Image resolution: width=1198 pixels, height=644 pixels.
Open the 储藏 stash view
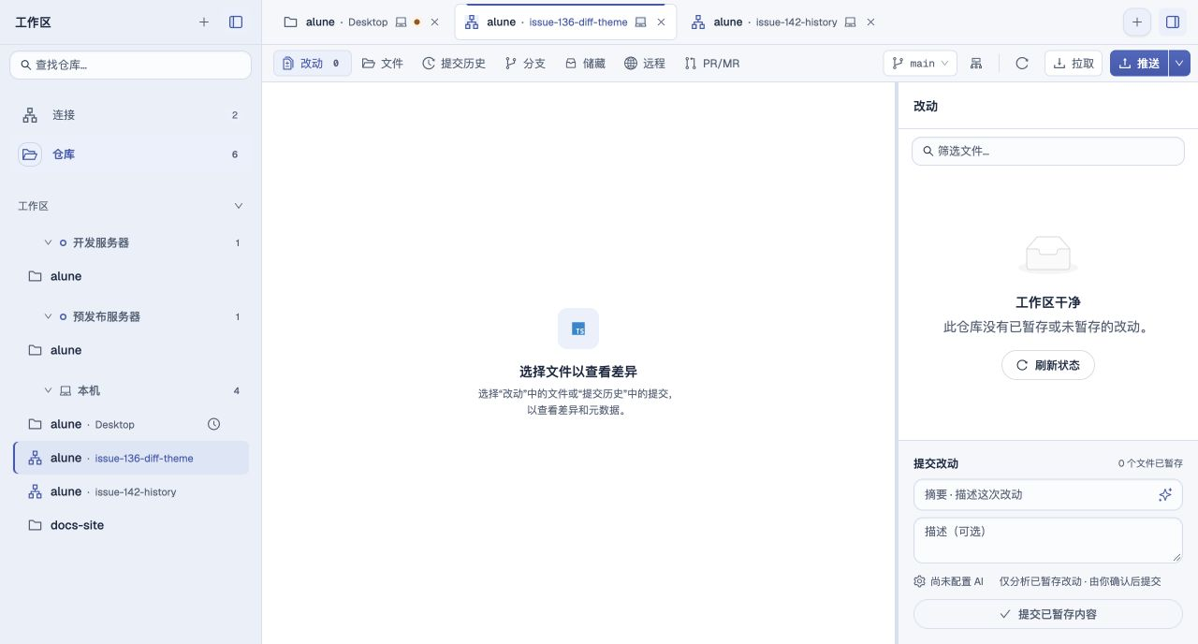point(585,63)
